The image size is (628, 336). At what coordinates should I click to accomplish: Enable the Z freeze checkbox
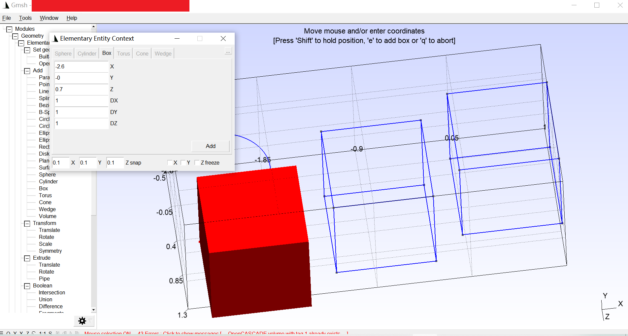tap(197, 163)
